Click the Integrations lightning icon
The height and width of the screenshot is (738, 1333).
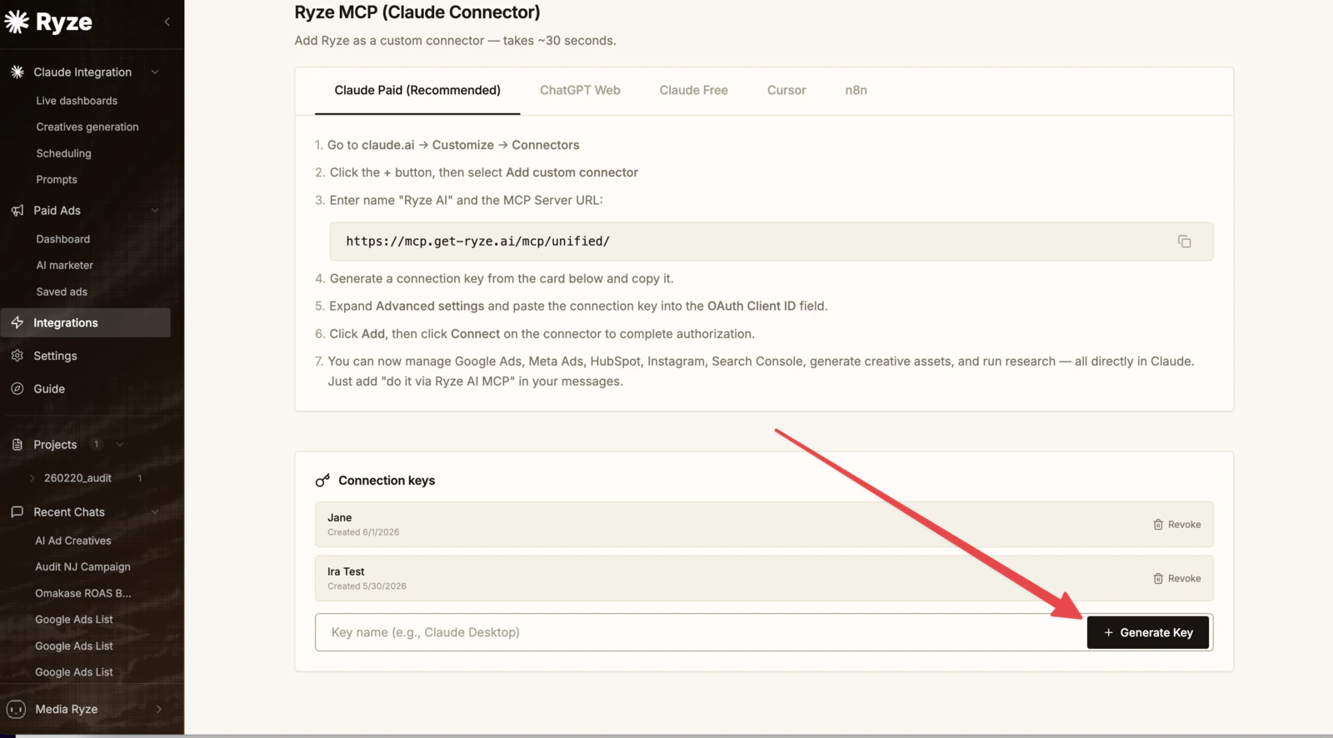pos(17,322)
